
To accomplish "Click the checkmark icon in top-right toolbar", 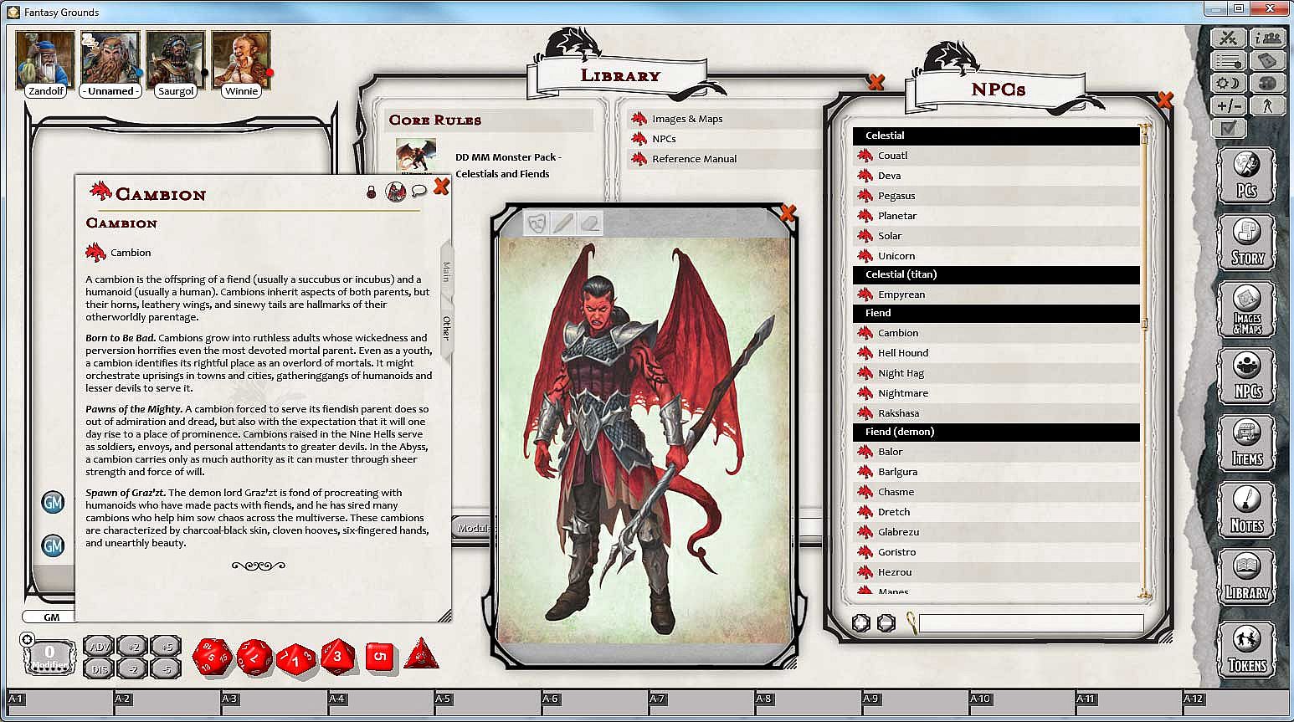I will pyautogui.click(x=1229, y=129).
